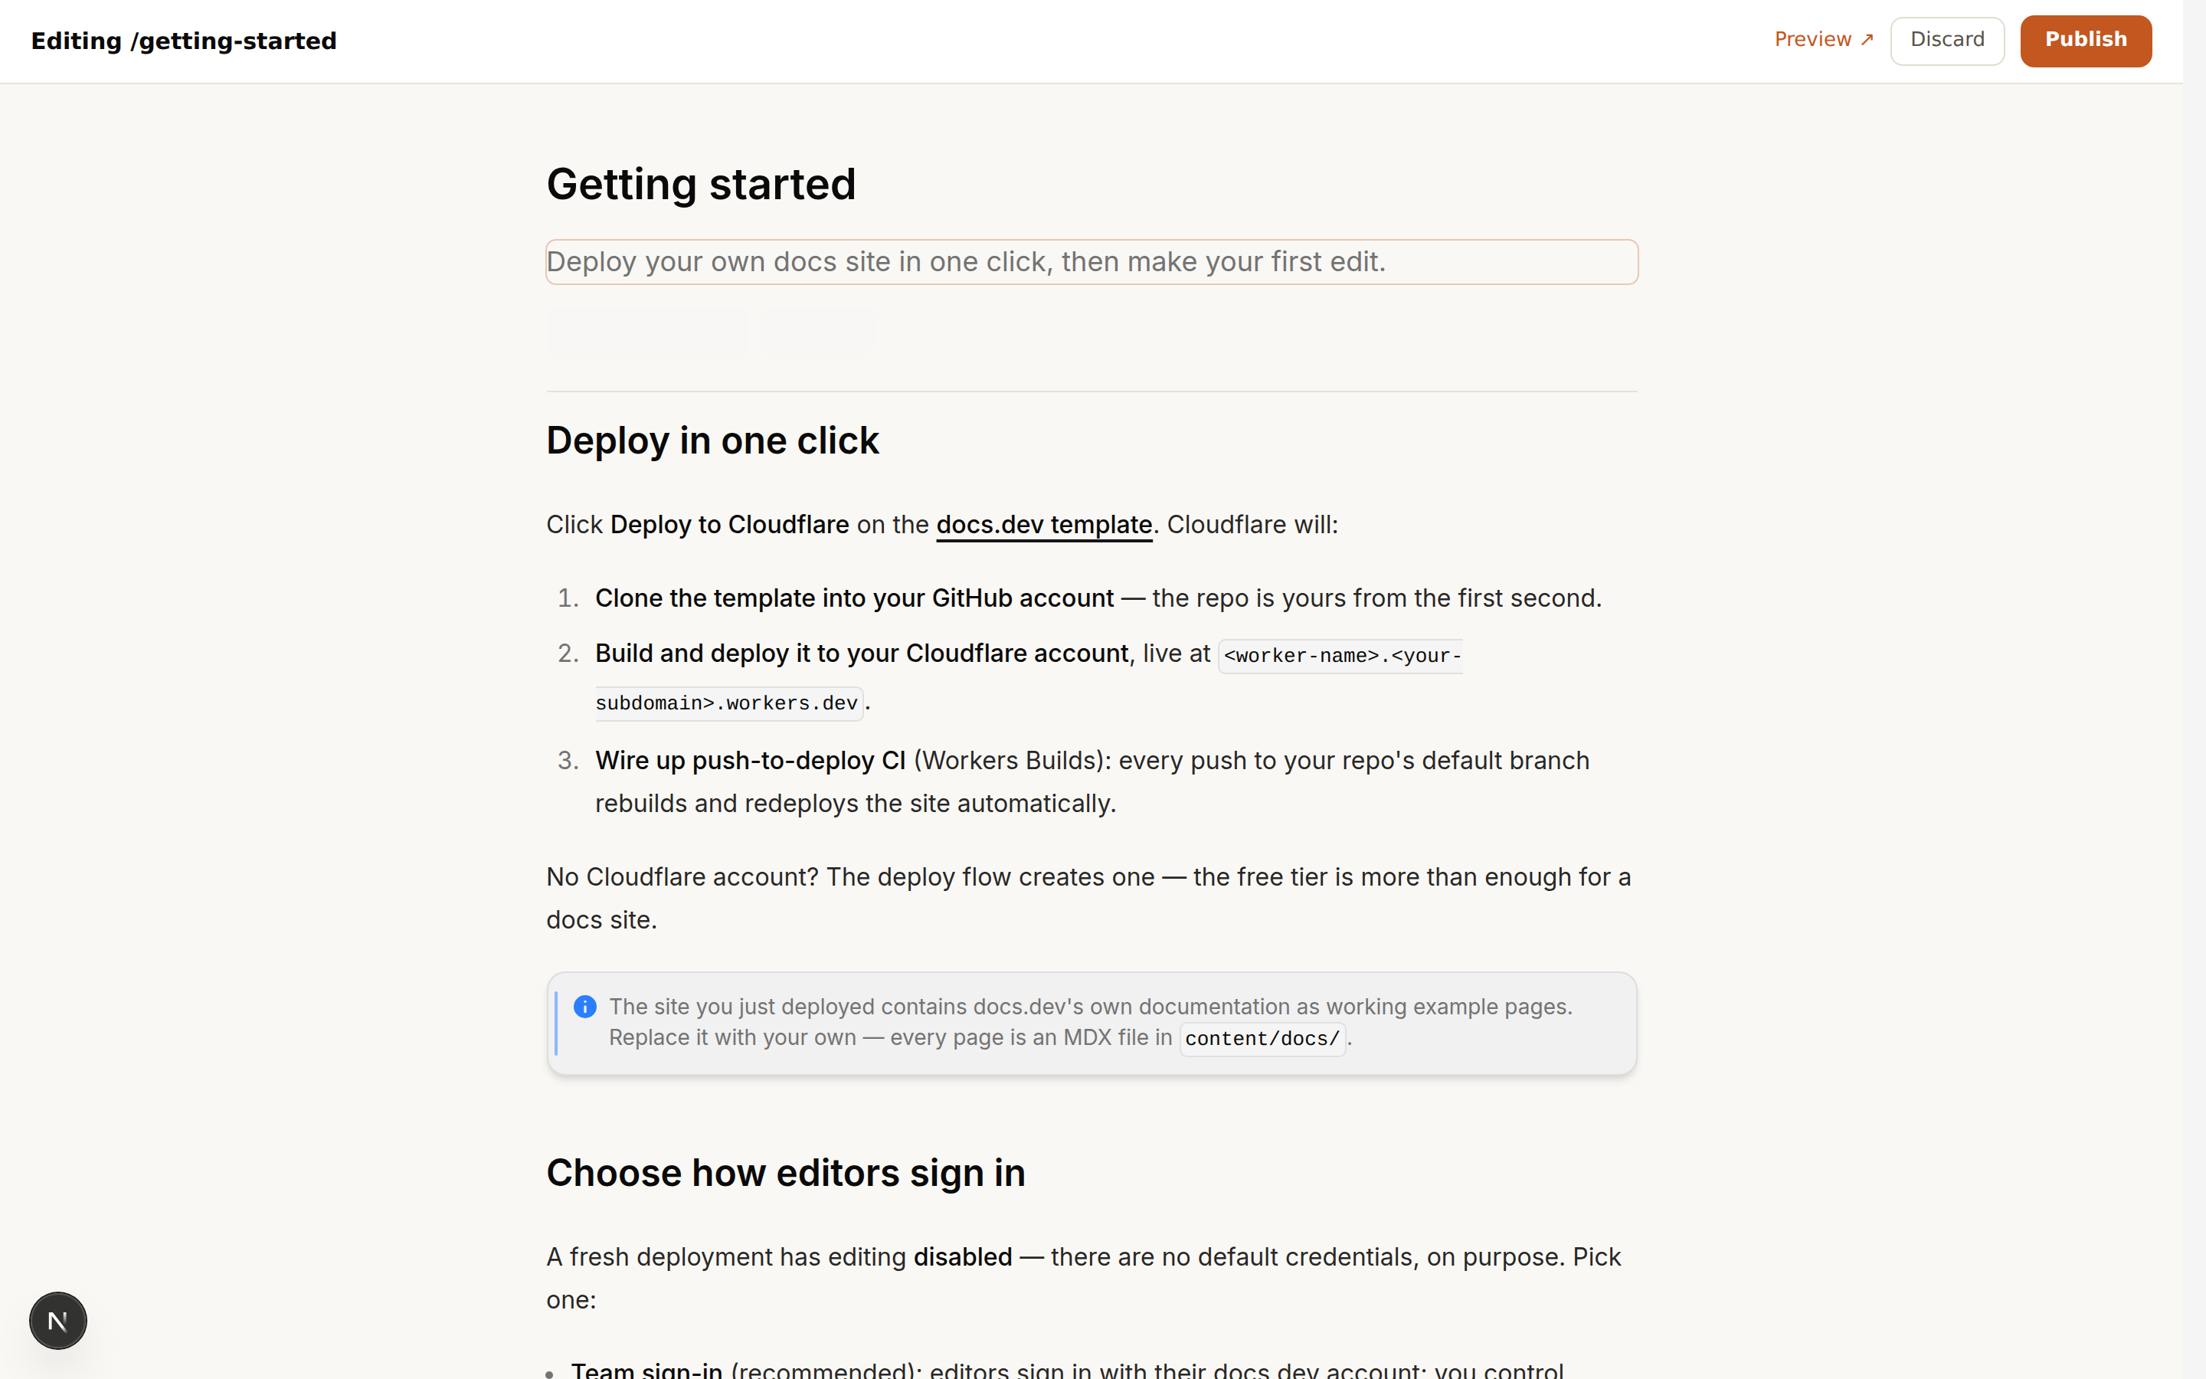Click the bold word disabled
The width and height of the screenshot is (2206, 1379).
(x=963, y=1256)
